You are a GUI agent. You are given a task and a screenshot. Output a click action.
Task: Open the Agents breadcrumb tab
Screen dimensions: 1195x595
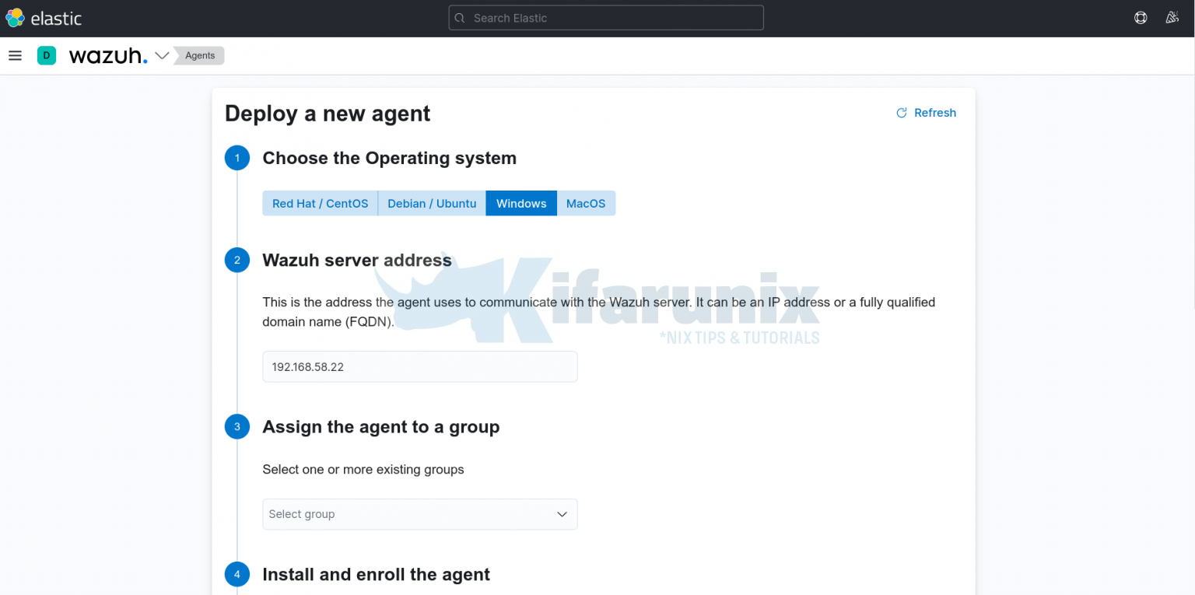click(199, 55)
